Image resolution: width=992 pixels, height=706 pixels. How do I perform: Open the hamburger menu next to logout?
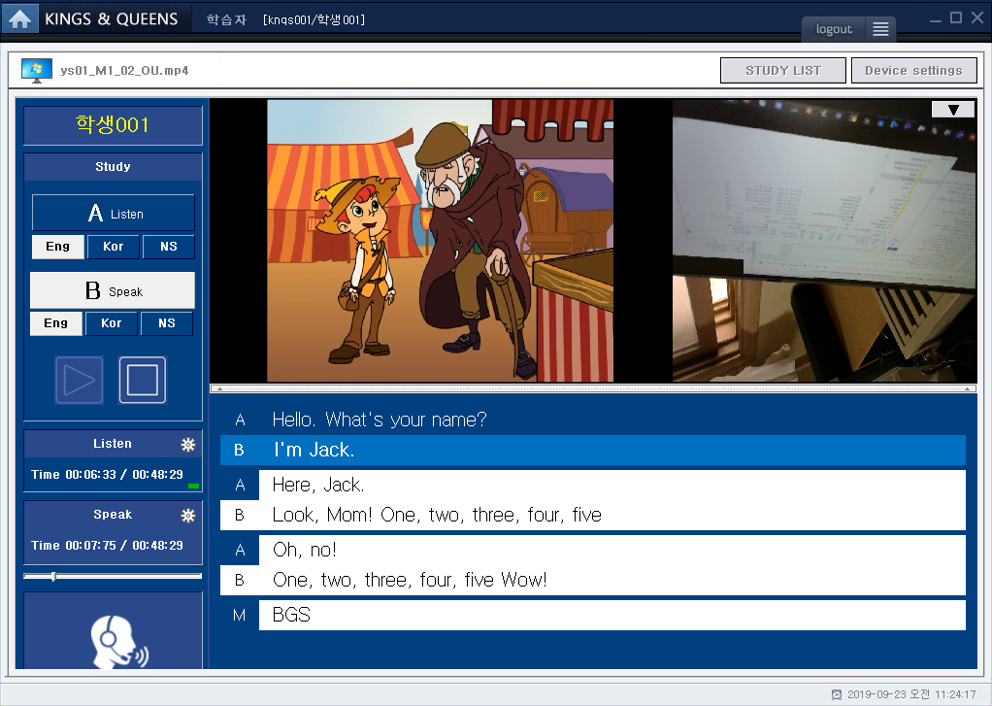tap(880, 29)
